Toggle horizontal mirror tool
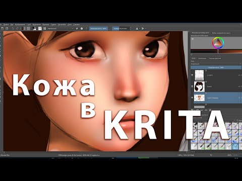This screenshot has height=181, width=242. (137, 29)
